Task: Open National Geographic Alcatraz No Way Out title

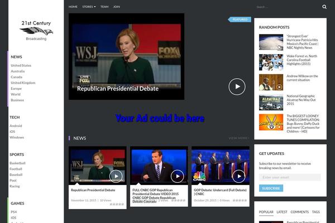Action: [x=301, y=100]
